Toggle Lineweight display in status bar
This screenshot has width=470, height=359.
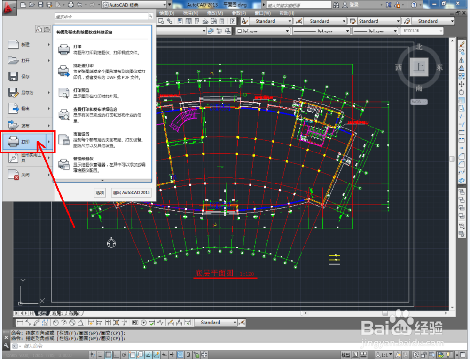coord(172,355)
